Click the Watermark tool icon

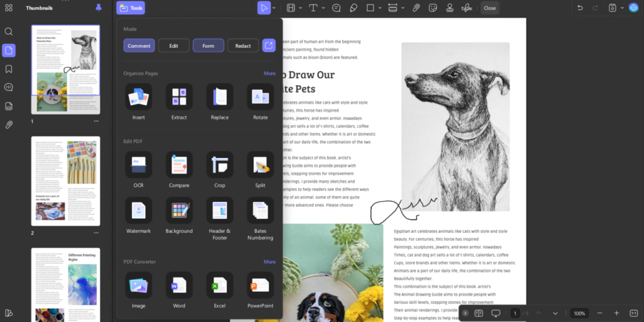click(138, 211)
